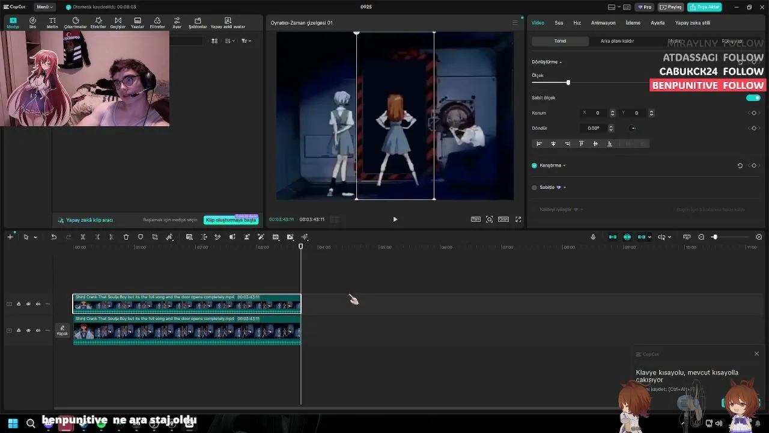The width and height of the screenshot is (769, 433).
Task: Switch to the Animasyon tab
Action: click(x=603, y=23)
